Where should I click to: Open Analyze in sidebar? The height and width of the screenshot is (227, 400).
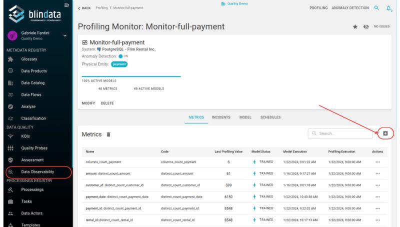click(x=28, y=106)
